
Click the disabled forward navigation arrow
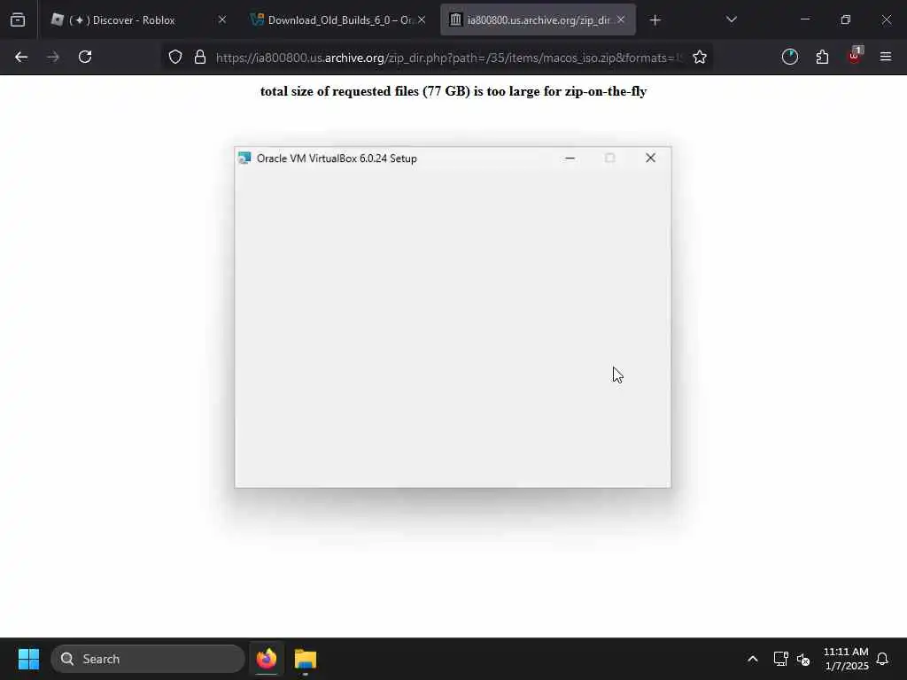(x=53, y=58)
